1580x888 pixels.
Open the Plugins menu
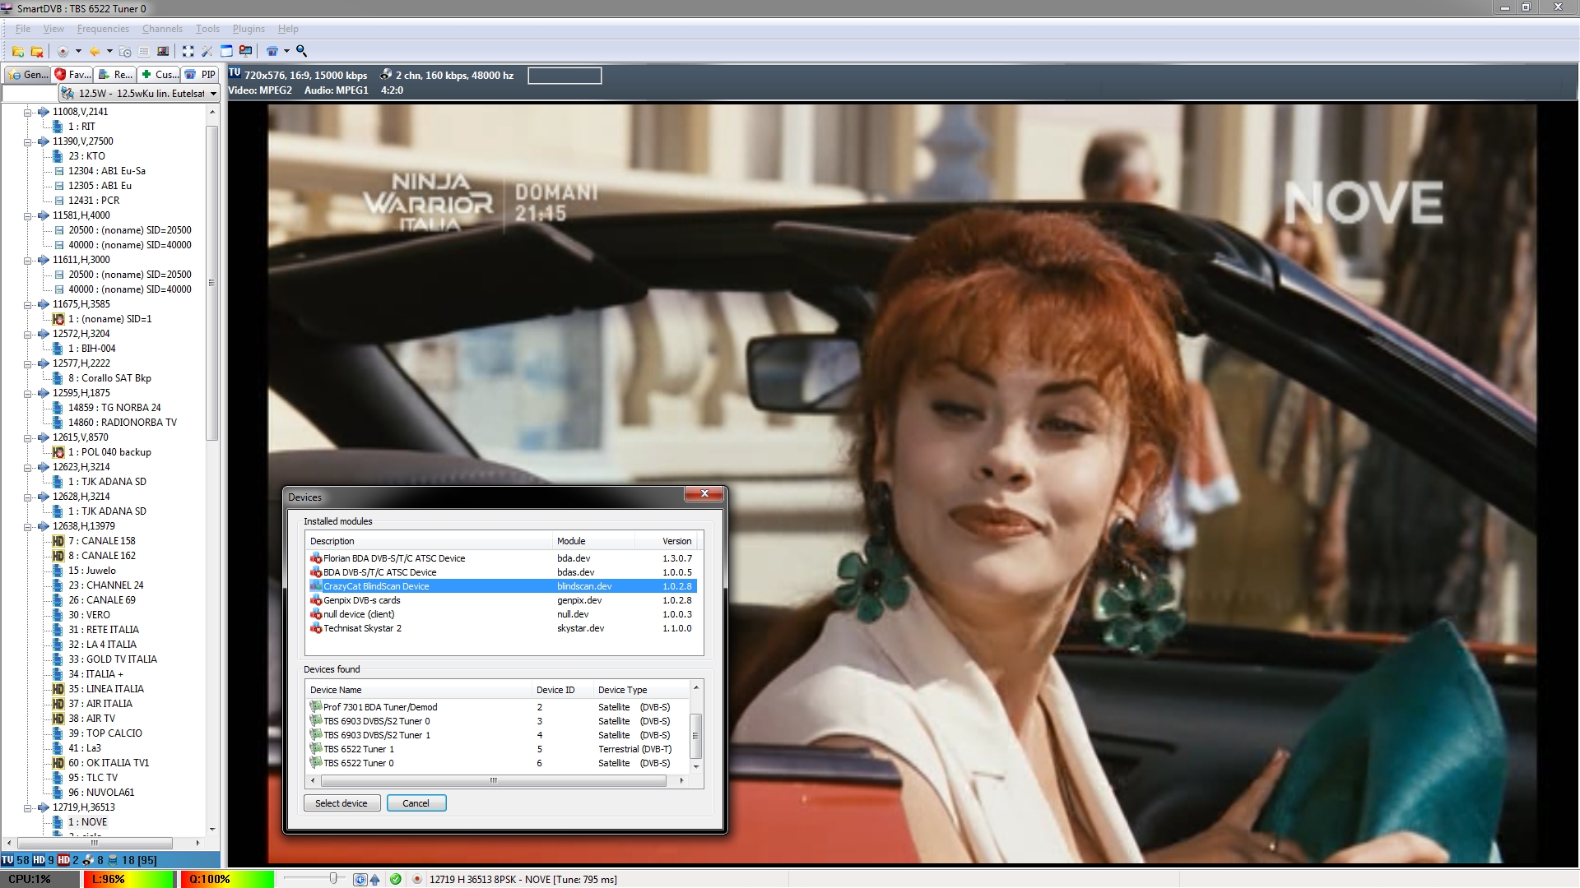(249, 29)
